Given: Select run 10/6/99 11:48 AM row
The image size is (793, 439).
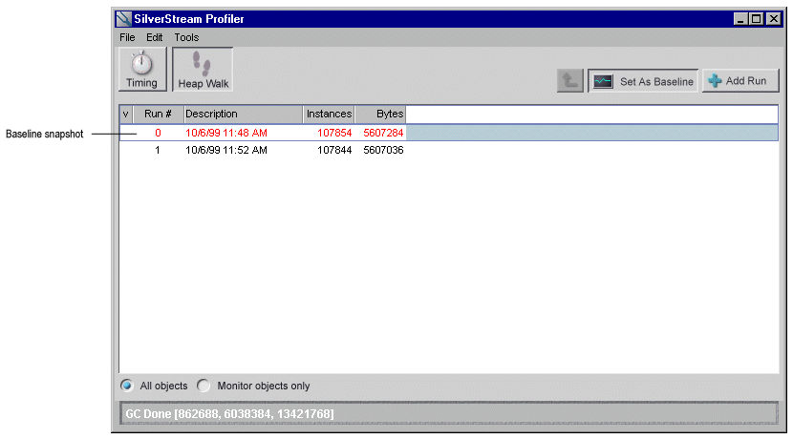Looking at the screenshot, I should coord(449,133).
